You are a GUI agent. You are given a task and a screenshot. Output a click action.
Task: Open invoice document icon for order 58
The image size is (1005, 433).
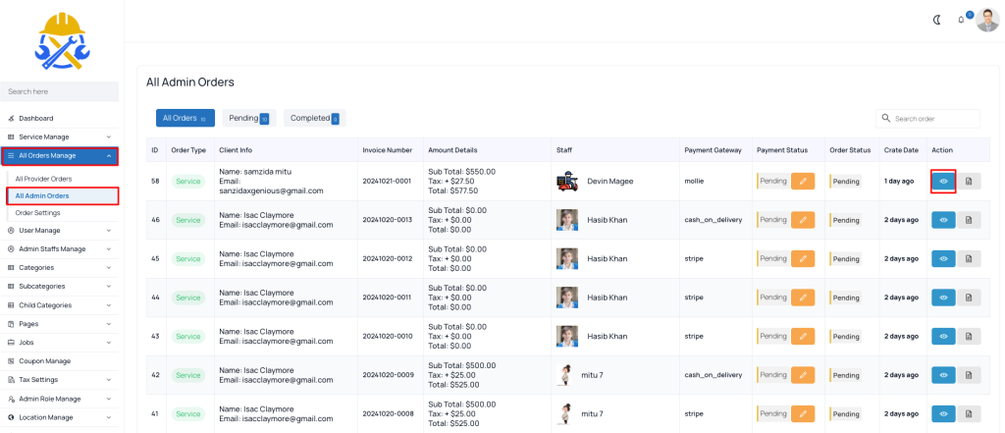tap(969, 182)
